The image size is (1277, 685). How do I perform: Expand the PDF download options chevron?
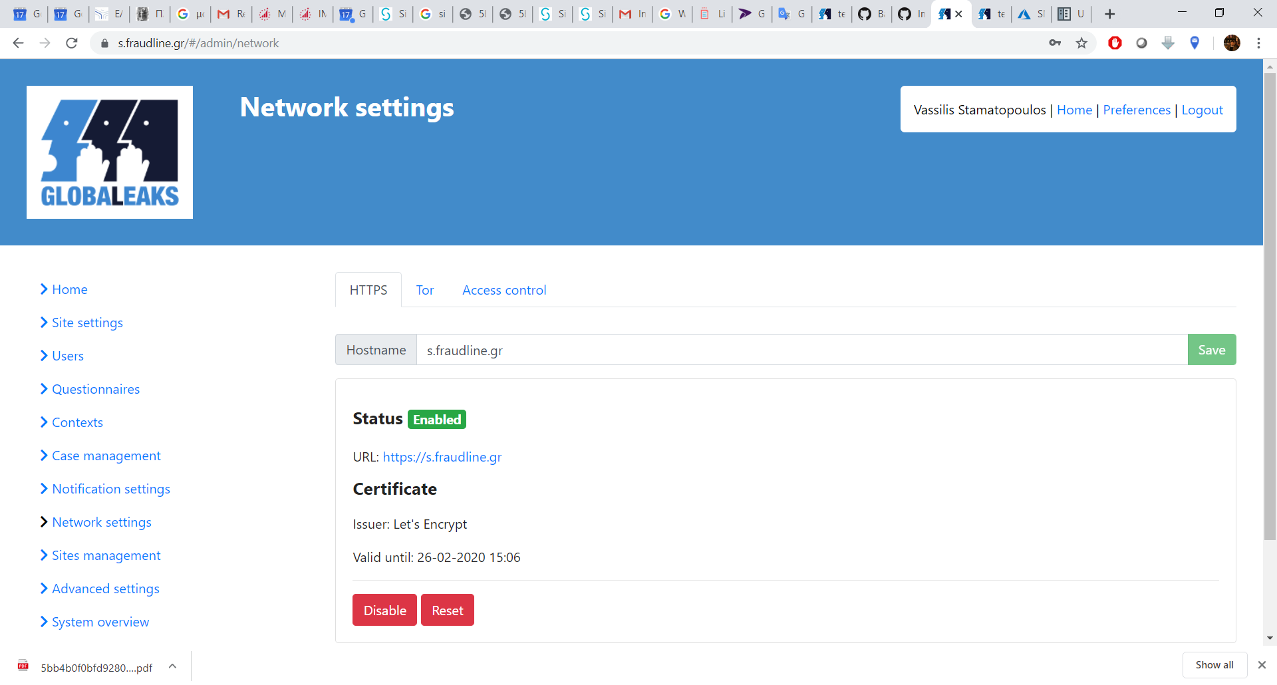(172, 666)
